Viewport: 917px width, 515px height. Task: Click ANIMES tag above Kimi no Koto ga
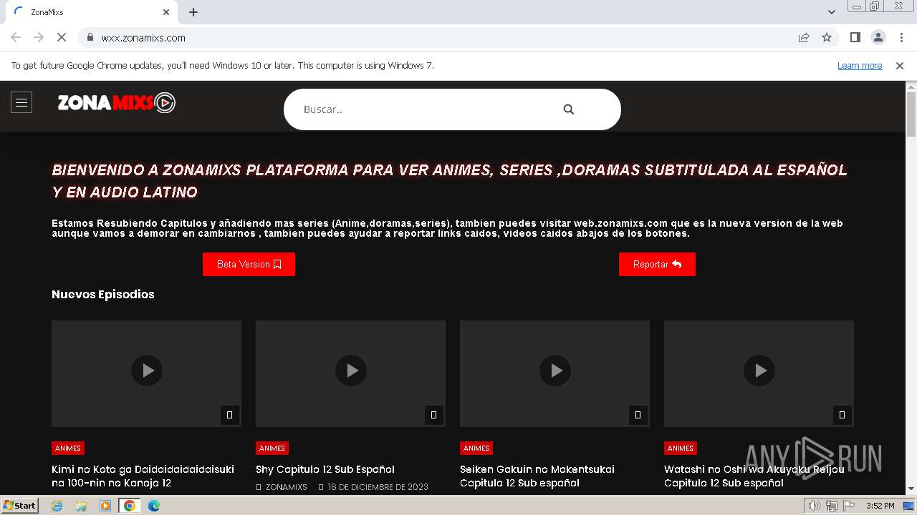point(68,448)
